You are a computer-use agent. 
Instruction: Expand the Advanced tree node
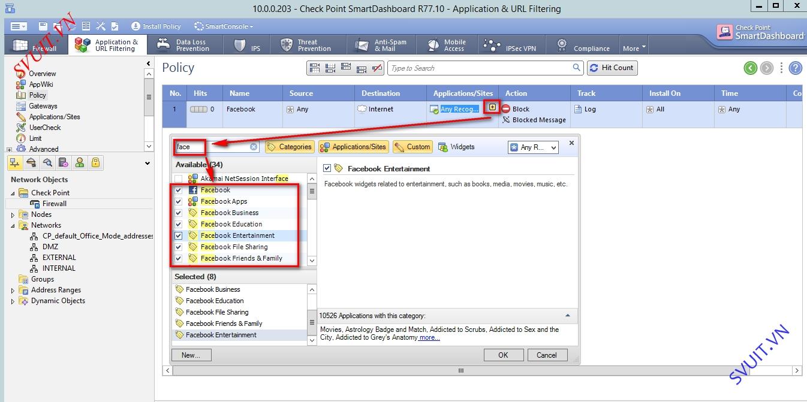click(9, 149)
